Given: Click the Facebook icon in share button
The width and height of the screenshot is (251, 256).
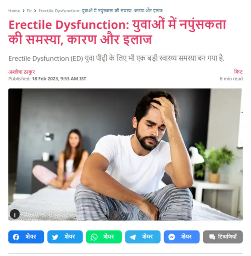Looking at the screenshot, I should 16,237.
